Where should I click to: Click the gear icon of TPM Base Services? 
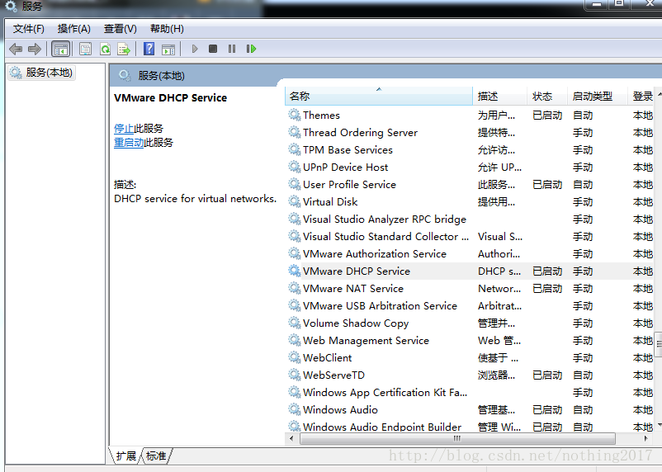coord(295,149)
